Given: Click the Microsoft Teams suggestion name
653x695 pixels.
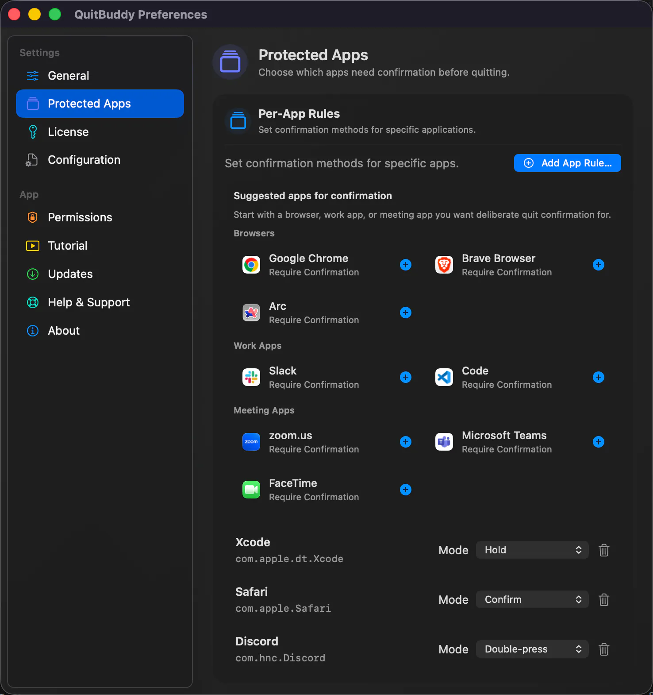Looking at the screenshot, I should 504,436.
